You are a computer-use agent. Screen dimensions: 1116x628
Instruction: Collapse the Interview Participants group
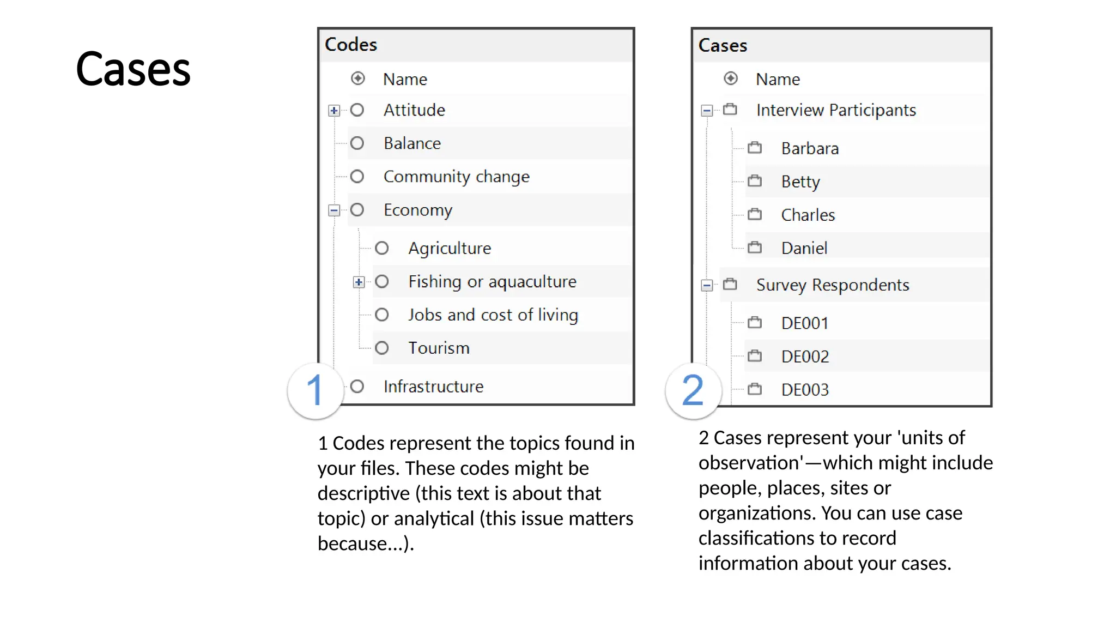pos(707,111)
